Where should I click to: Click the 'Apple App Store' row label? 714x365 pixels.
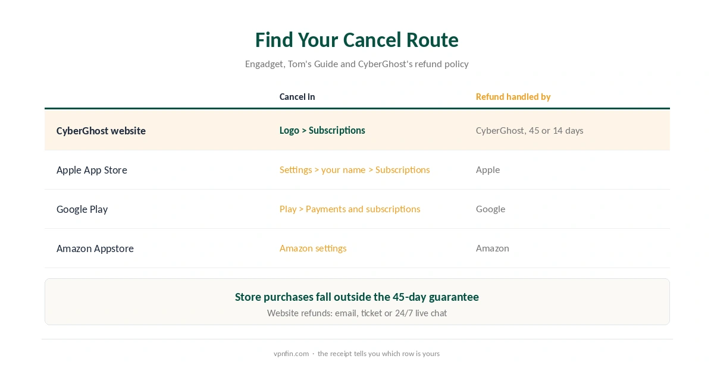pyautogui.click(x=92, y=170)
